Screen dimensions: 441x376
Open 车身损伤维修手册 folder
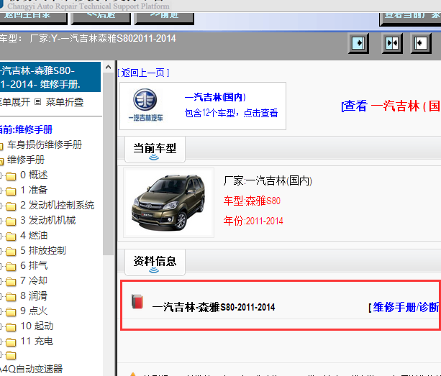tap(45, 145)
